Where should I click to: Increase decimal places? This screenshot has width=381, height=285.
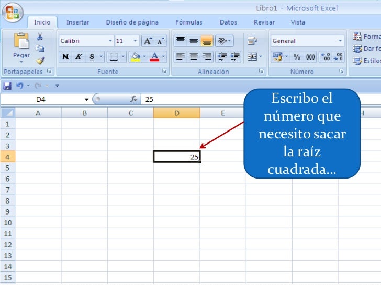(326, 57)
